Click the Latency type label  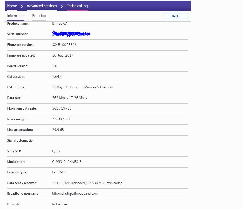pyautogui.click(x=17, y=172)
